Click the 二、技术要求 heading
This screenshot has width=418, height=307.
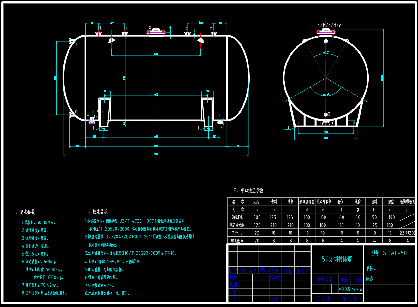point(96,211)
